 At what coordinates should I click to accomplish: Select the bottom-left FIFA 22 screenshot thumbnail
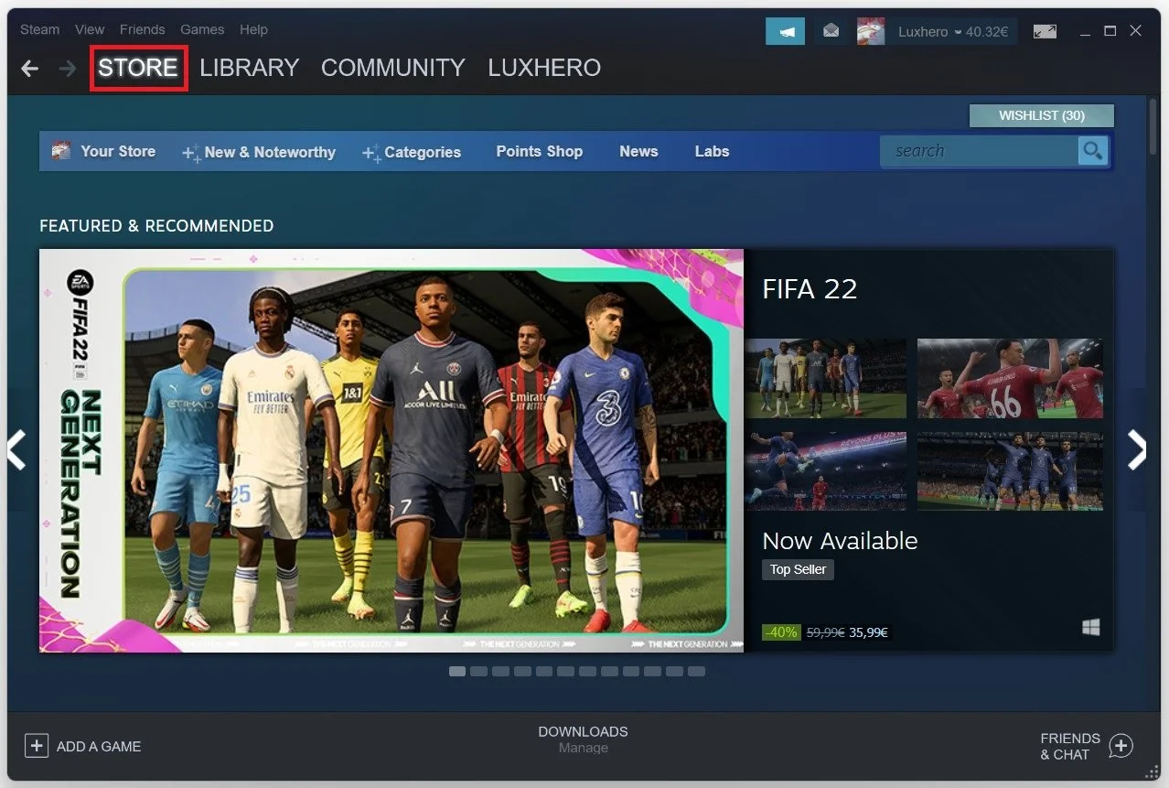click(x=825, y=470)
